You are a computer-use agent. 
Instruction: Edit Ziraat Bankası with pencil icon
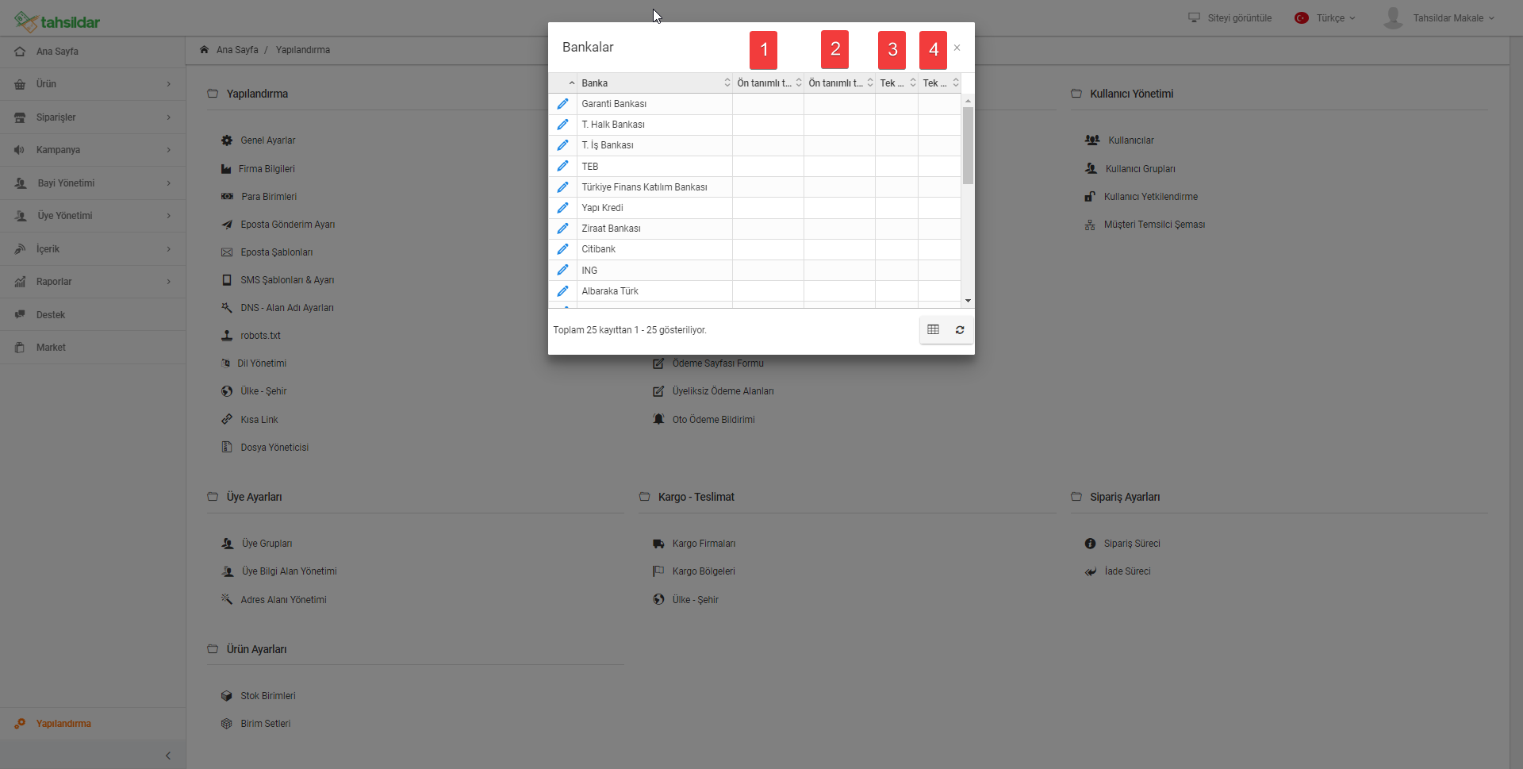(562, 229)
